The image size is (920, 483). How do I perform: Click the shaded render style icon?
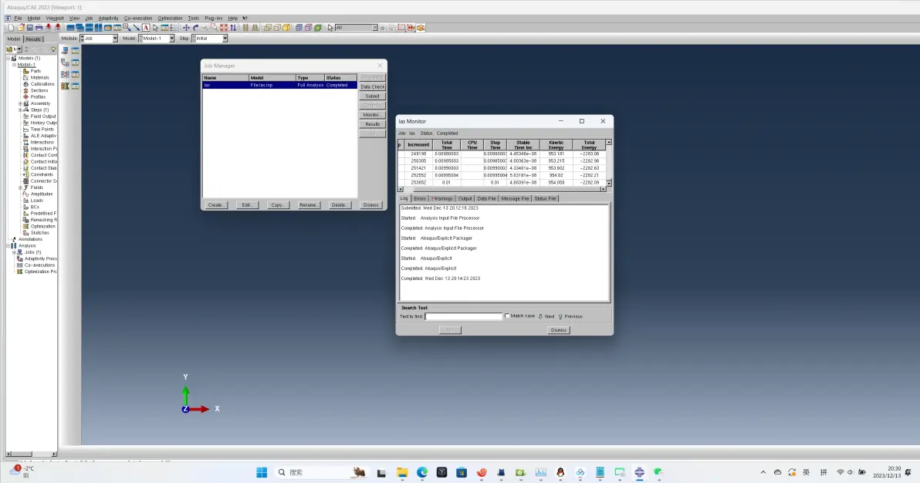286,28
